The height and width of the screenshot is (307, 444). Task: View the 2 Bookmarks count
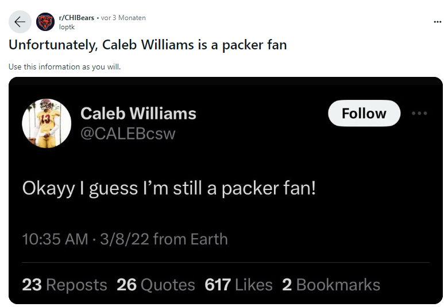pyautogui.click(x=331, y=285)
